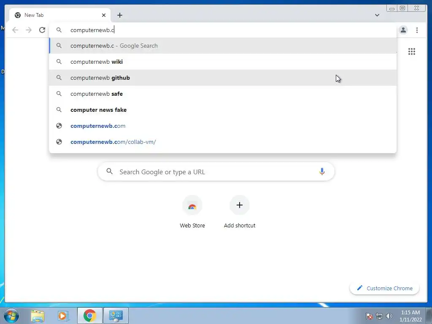This screenshot has width=432, height=324.
Task: Click the Customize Chrome button
Action: pyautogui.click(x=384, y=288)
